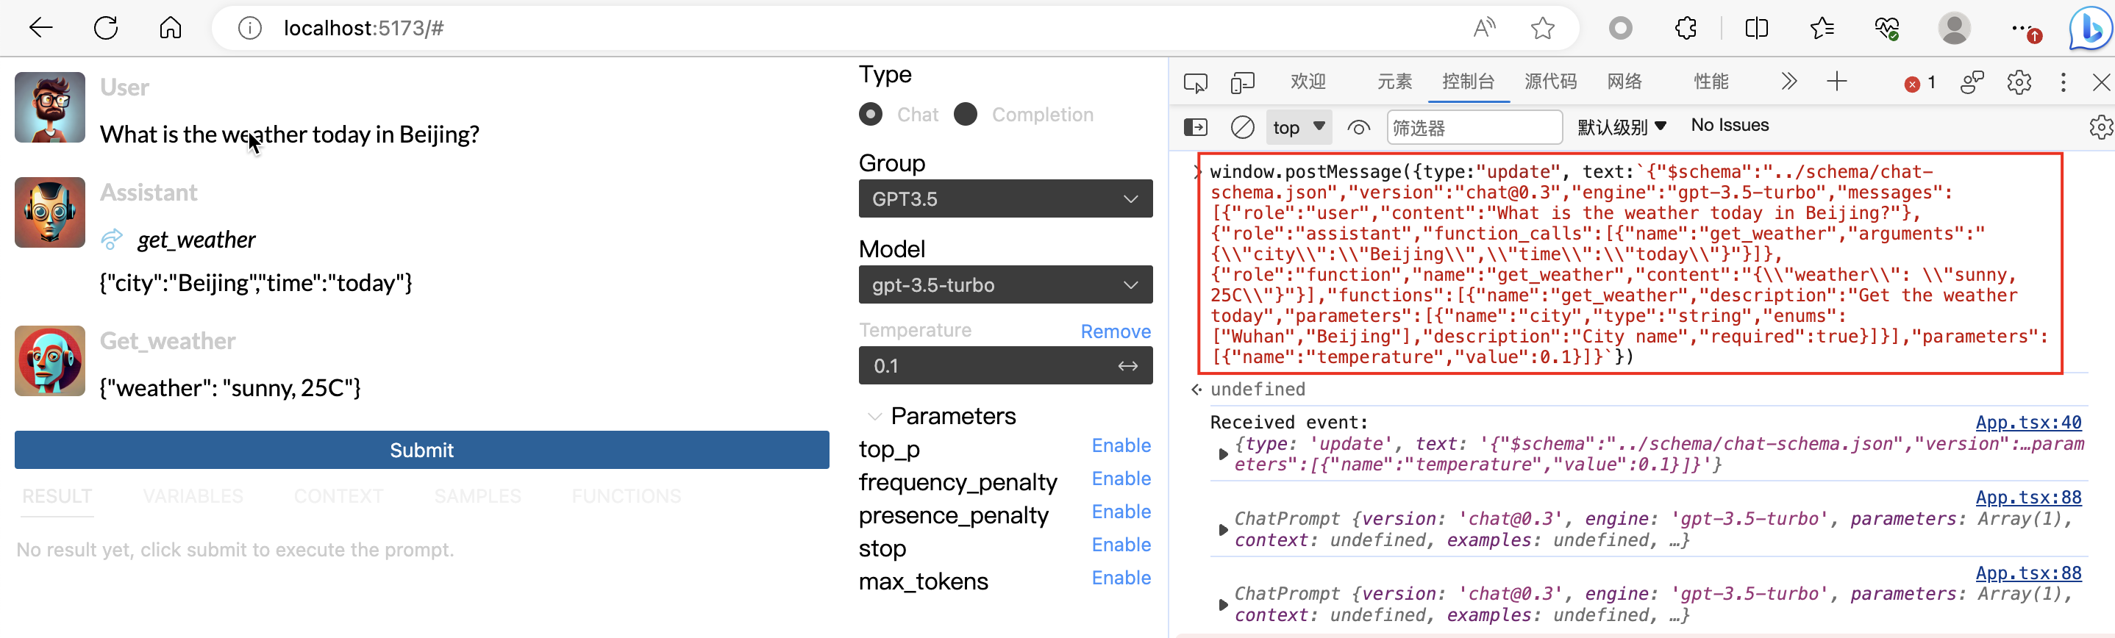Viewport: 2115px width, 638px height.
Task: Toggle split screen browser icon
Action: (1756, 28)
